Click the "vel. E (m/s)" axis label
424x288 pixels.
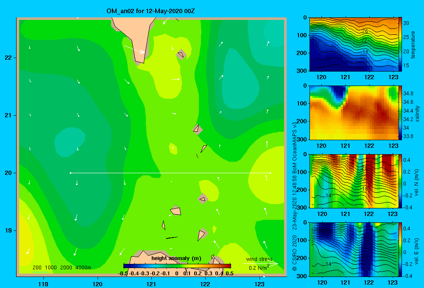pyautogui.click(x=416, y=251)
